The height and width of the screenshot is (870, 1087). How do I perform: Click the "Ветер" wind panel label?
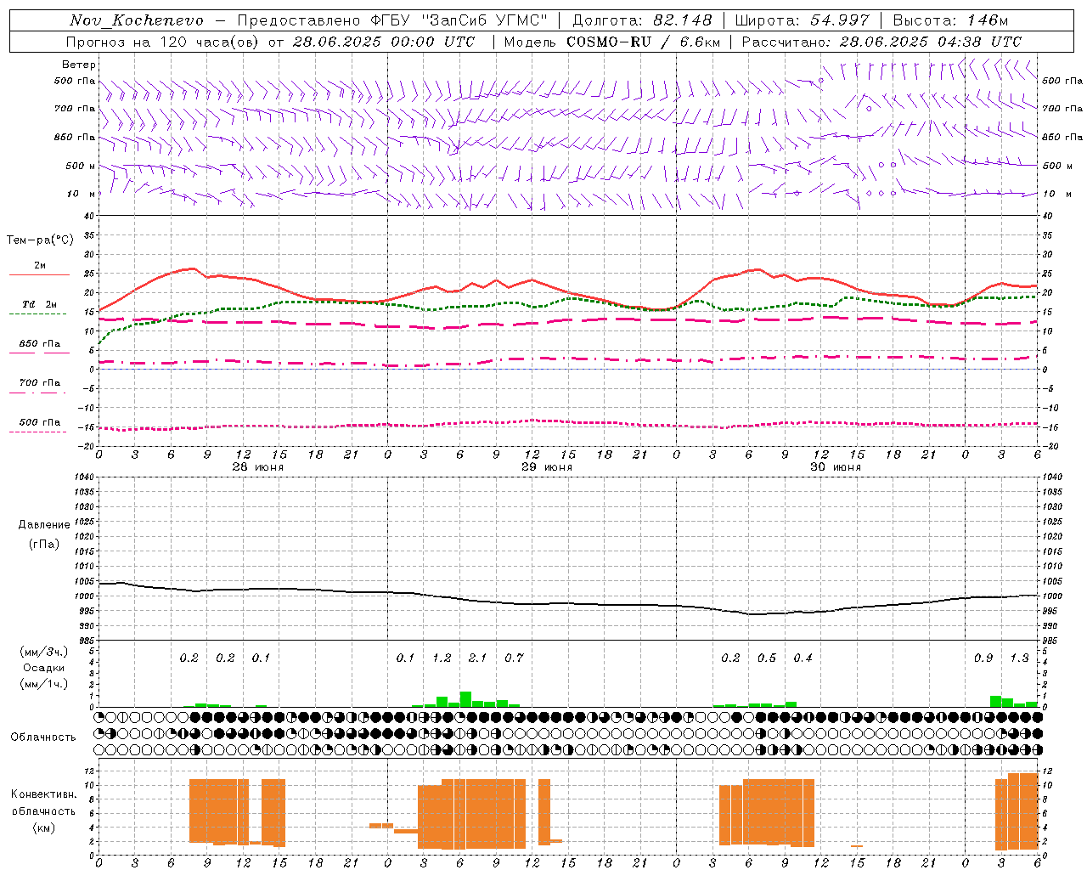79,65
